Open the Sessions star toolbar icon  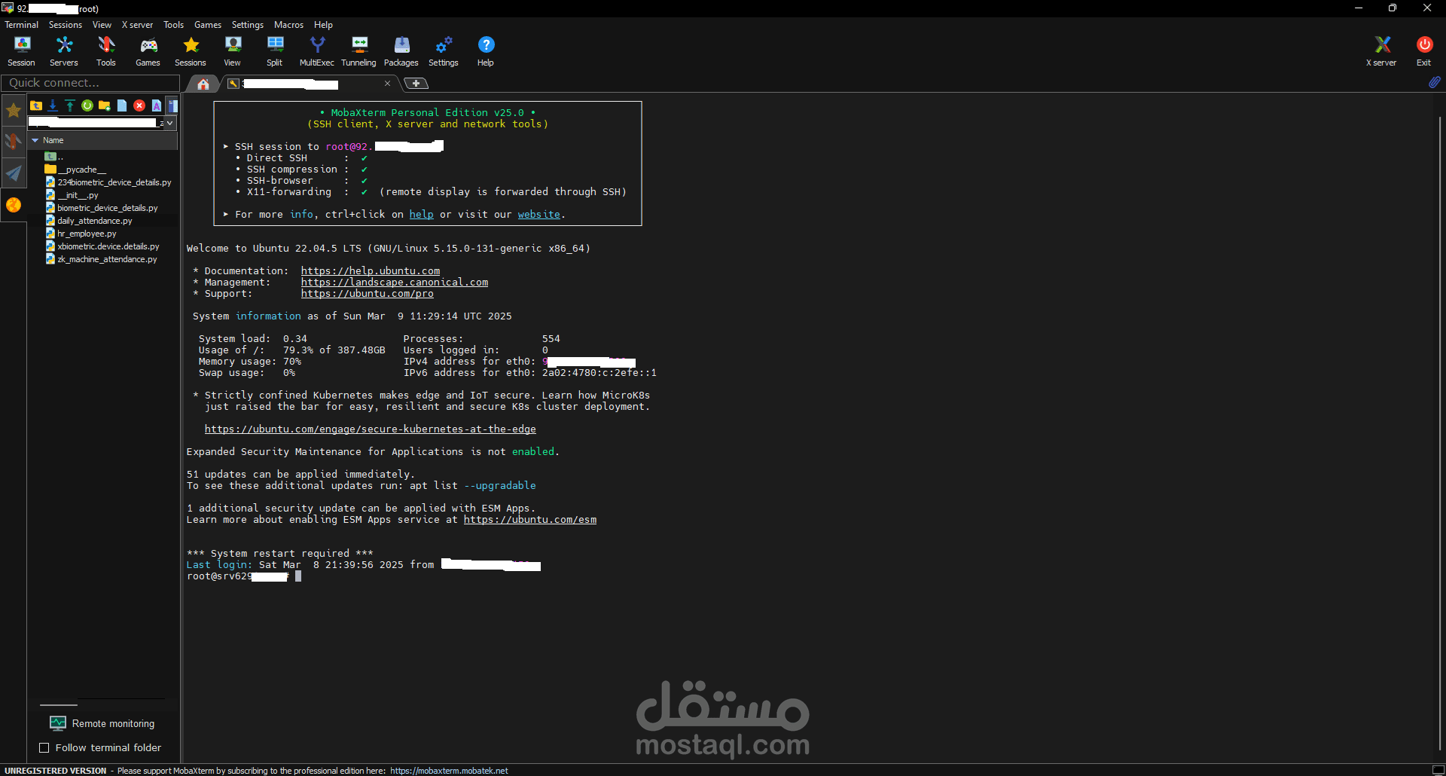coord(191,51)
